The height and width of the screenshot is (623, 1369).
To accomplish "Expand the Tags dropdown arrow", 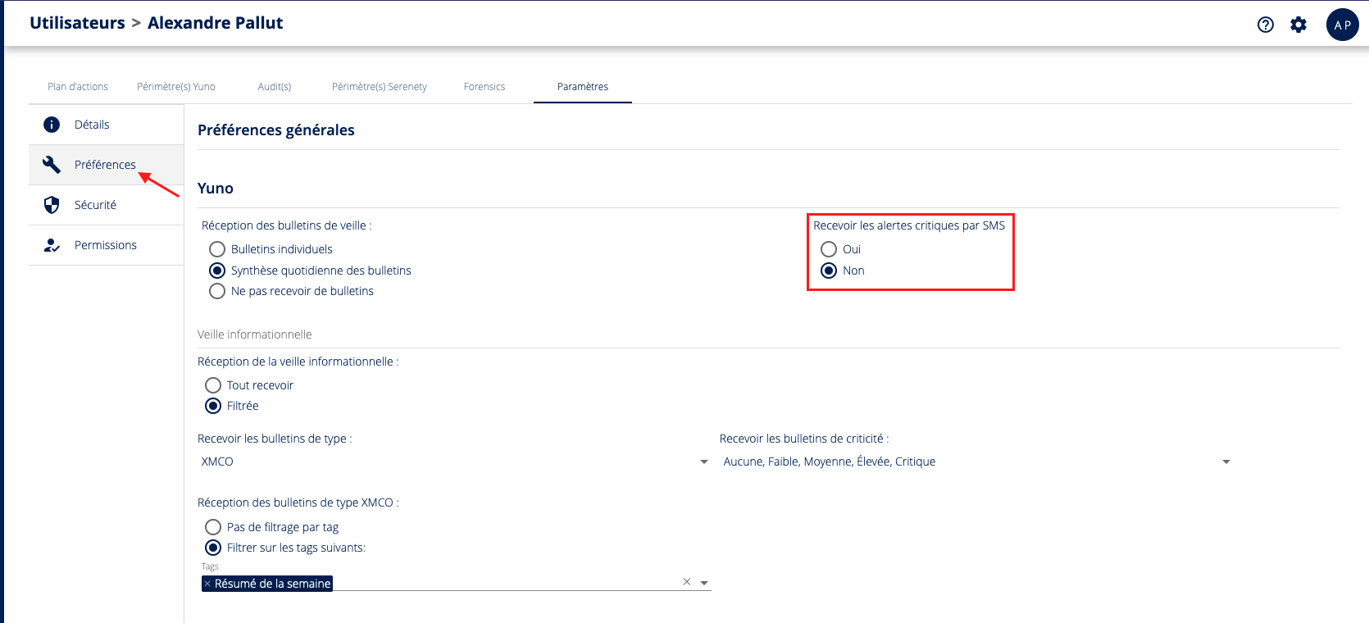I will pos(704,583).
